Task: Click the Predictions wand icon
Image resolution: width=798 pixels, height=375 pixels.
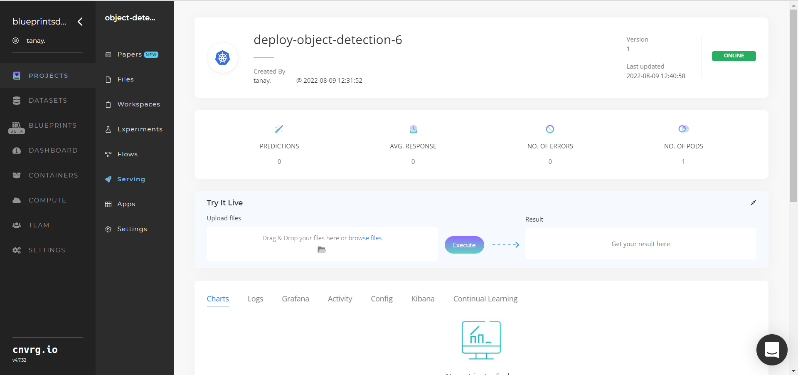Action: point(279,129)
